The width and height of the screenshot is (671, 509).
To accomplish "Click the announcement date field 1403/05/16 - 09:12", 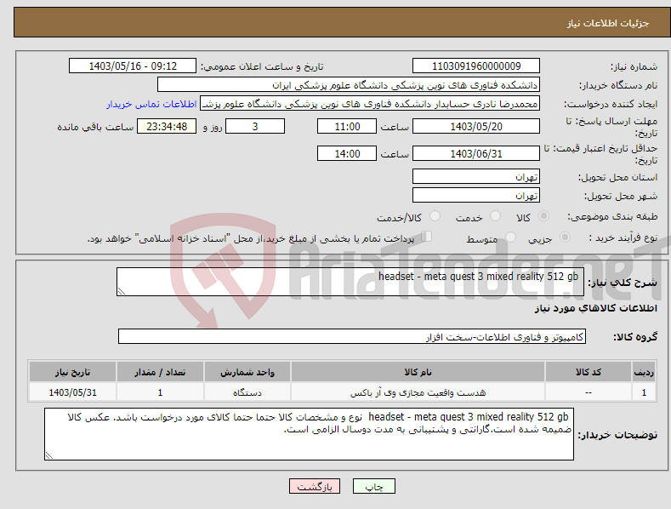I will (132, 66).
